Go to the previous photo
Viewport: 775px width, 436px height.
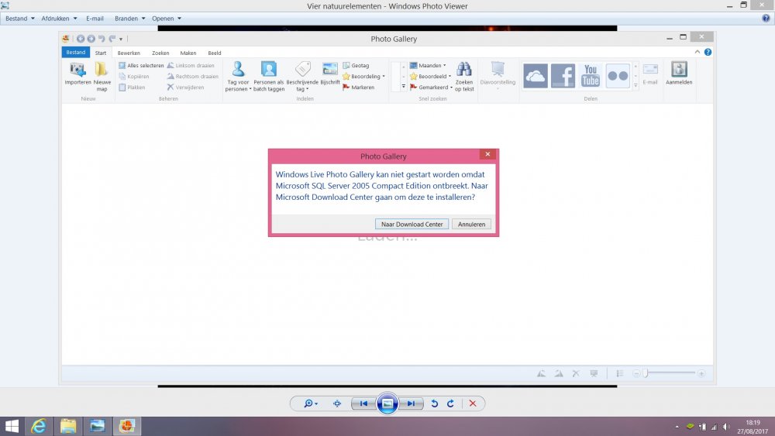[363, 403]
